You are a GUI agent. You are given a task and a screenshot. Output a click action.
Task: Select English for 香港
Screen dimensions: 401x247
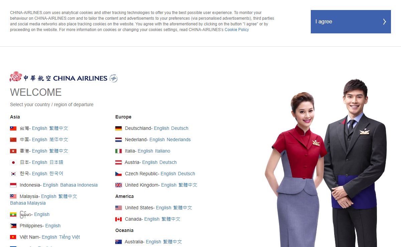click(40, 151)
